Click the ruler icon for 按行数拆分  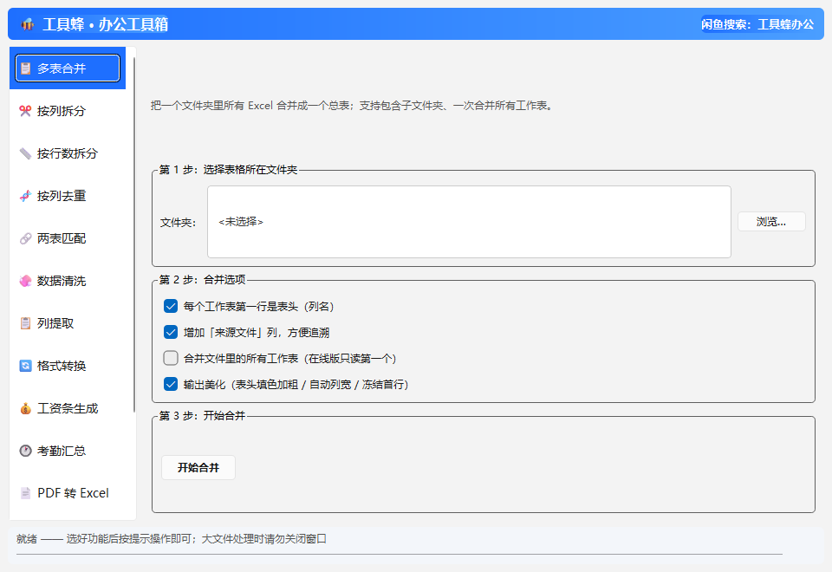coord(25,153)
